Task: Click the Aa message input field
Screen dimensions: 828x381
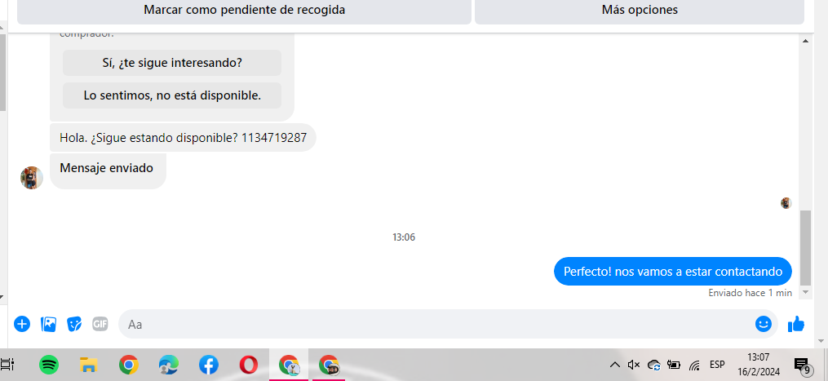Action: pyautogui.click(x=436, y=324)
